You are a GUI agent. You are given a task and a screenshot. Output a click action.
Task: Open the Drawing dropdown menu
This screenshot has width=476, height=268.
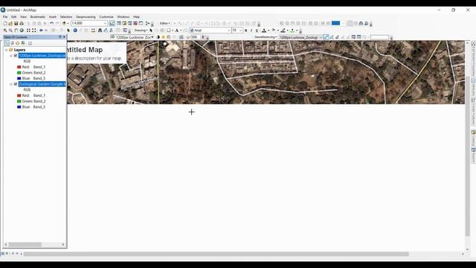point(141,31)
